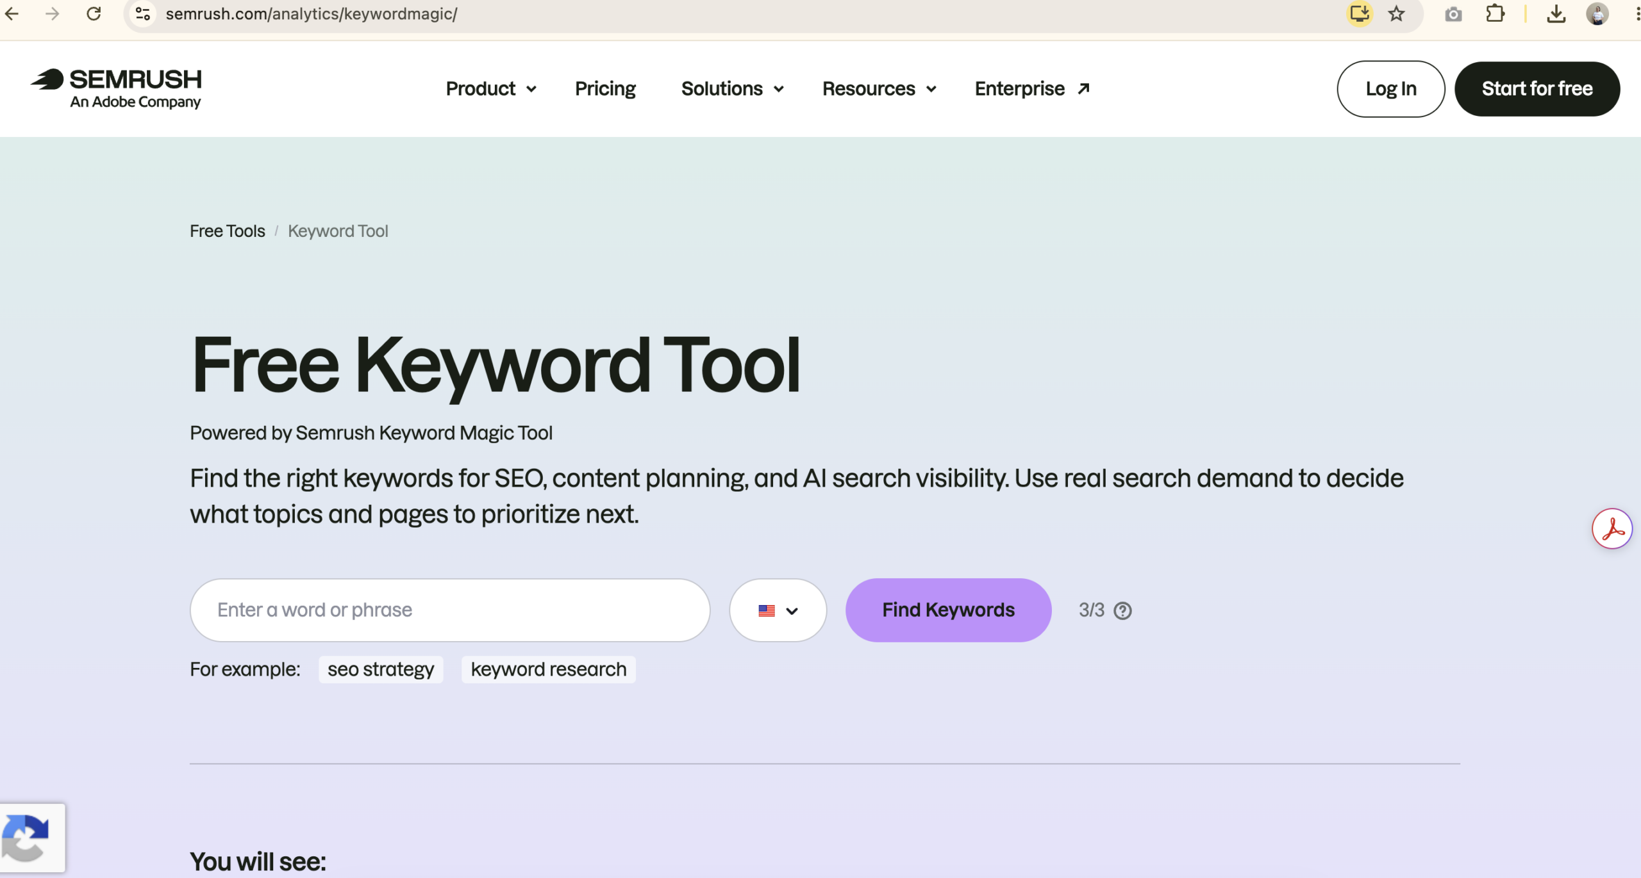
Task: Go to Free Tools breadcrumb
Action: pos(227,231)
